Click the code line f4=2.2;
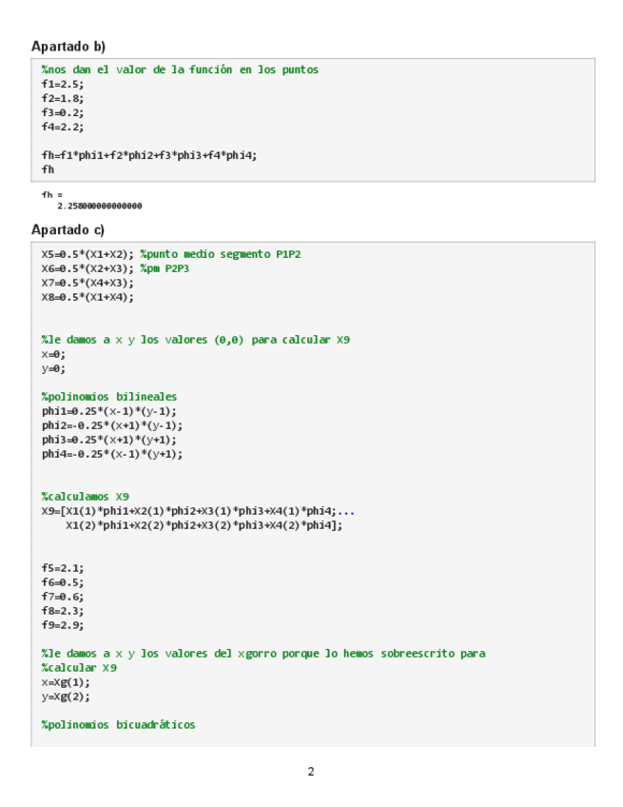 coord(62,127)
